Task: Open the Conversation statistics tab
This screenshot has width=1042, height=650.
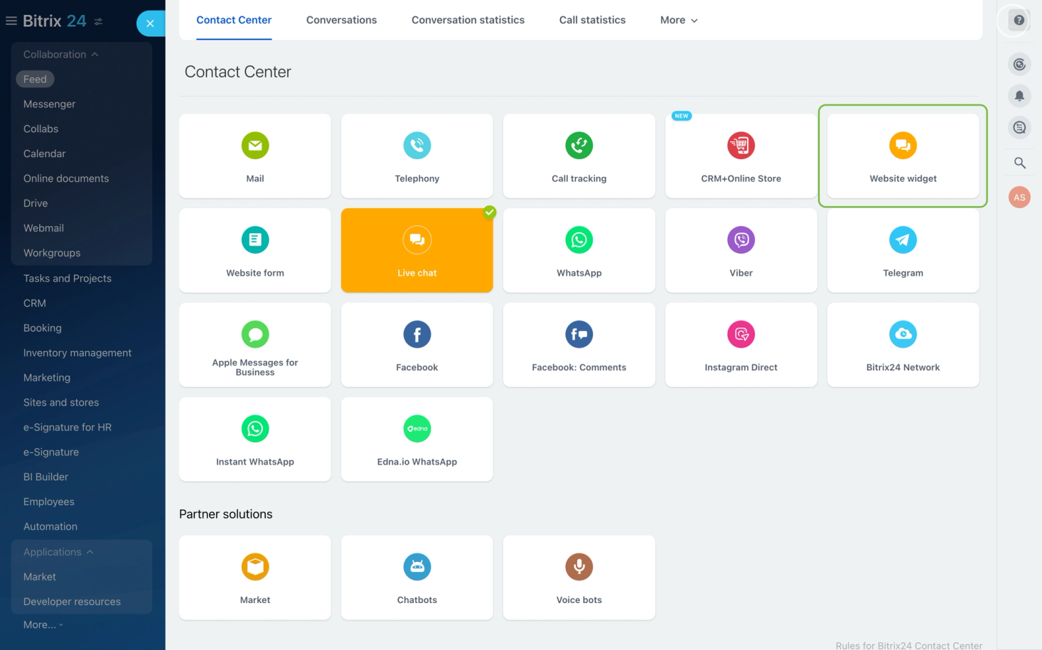Action: (x=468, y=20)
